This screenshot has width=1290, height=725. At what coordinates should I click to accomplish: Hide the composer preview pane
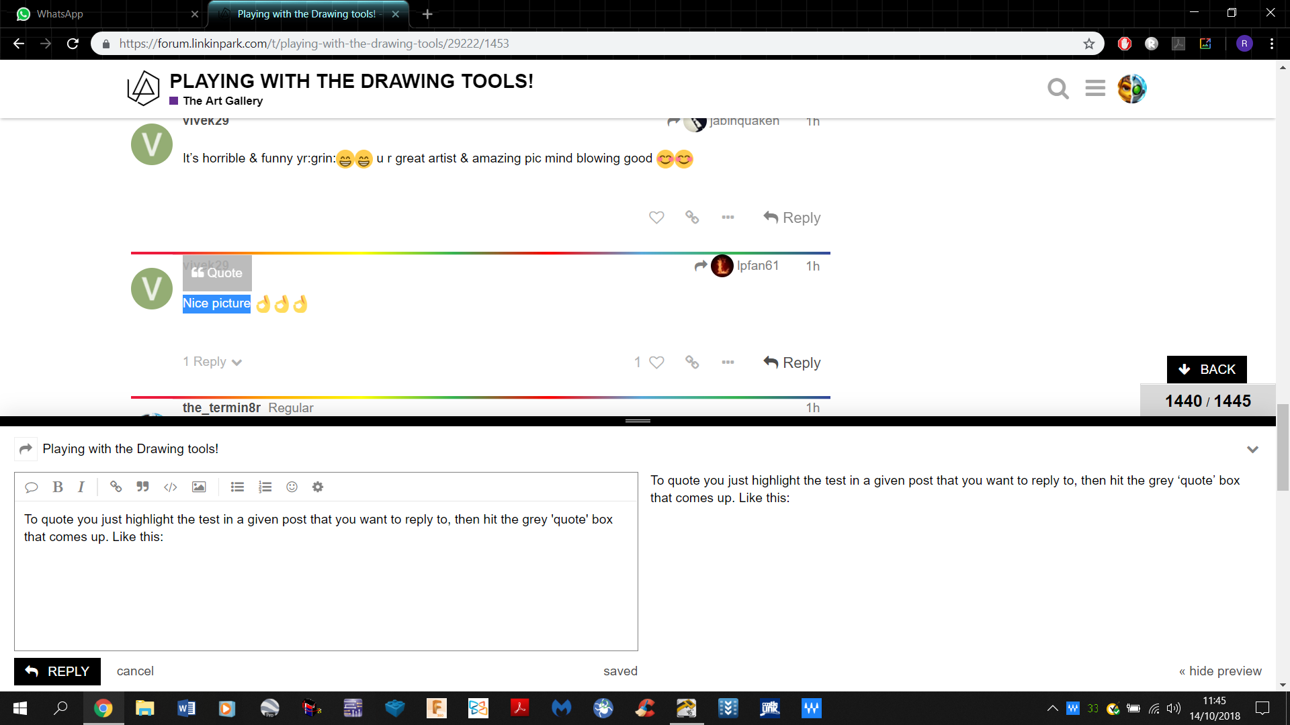(x=1220, y=671)
